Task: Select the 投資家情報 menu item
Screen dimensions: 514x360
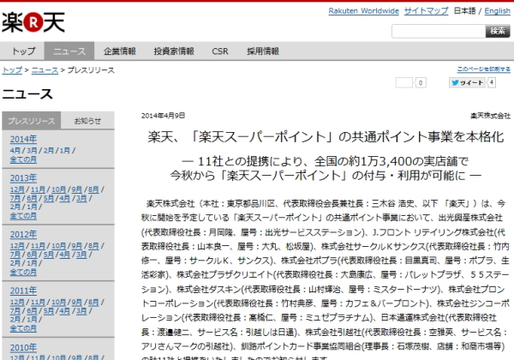Action: tap(171, 51)
